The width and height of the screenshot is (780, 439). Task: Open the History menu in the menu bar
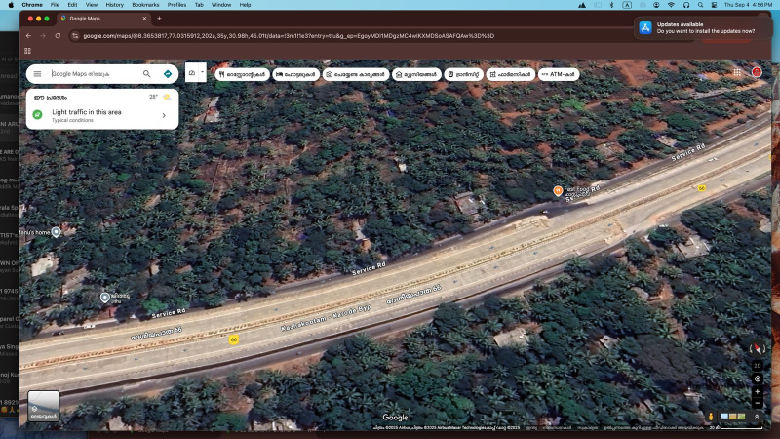coord(114,4)
